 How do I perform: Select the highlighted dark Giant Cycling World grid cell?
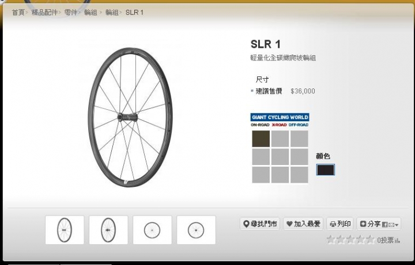[x=261, y=139]
